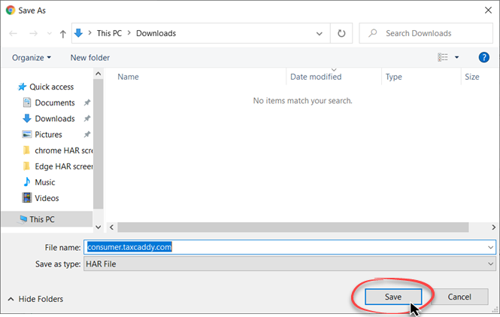Sort files by the Date modified column

[x=316, y=77]
